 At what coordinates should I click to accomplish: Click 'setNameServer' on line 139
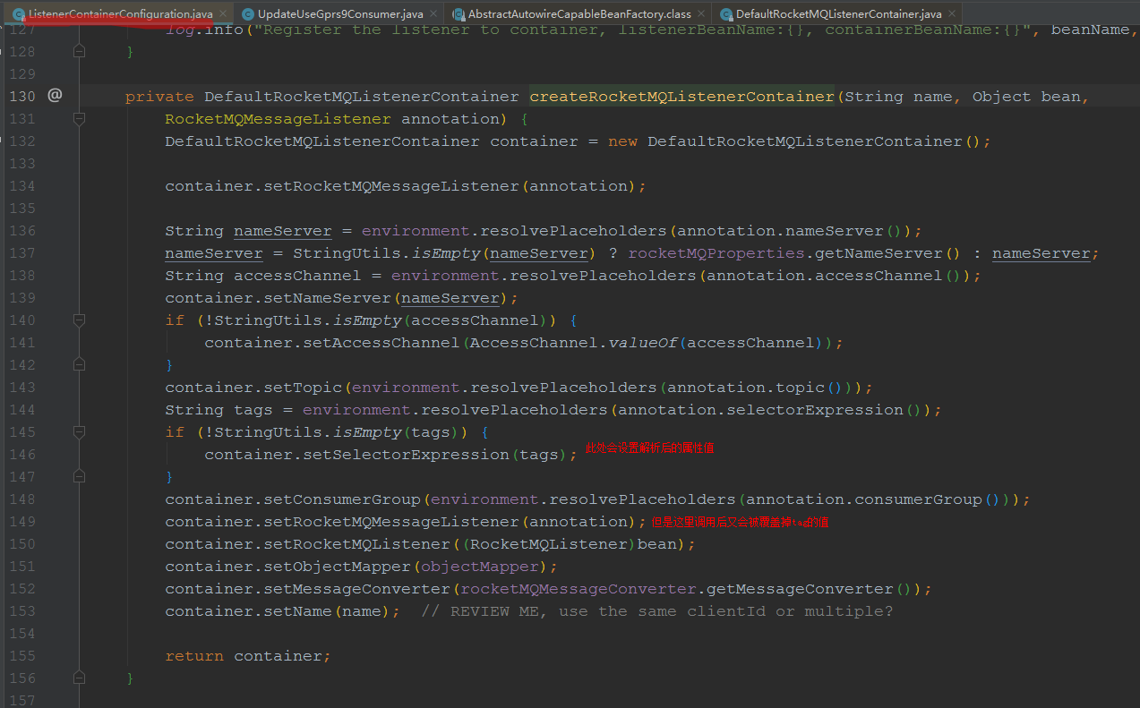[x=327, y=298]
